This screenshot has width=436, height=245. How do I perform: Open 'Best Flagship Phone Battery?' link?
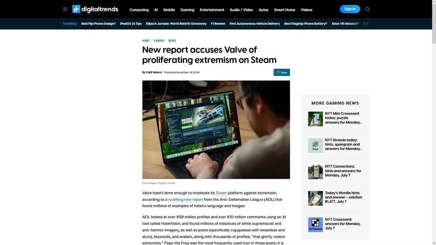[x=306, y=24]
